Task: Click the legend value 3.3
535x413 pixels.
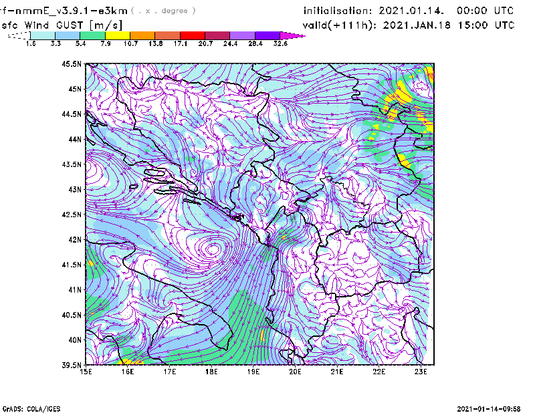Action: pos(56,43)
